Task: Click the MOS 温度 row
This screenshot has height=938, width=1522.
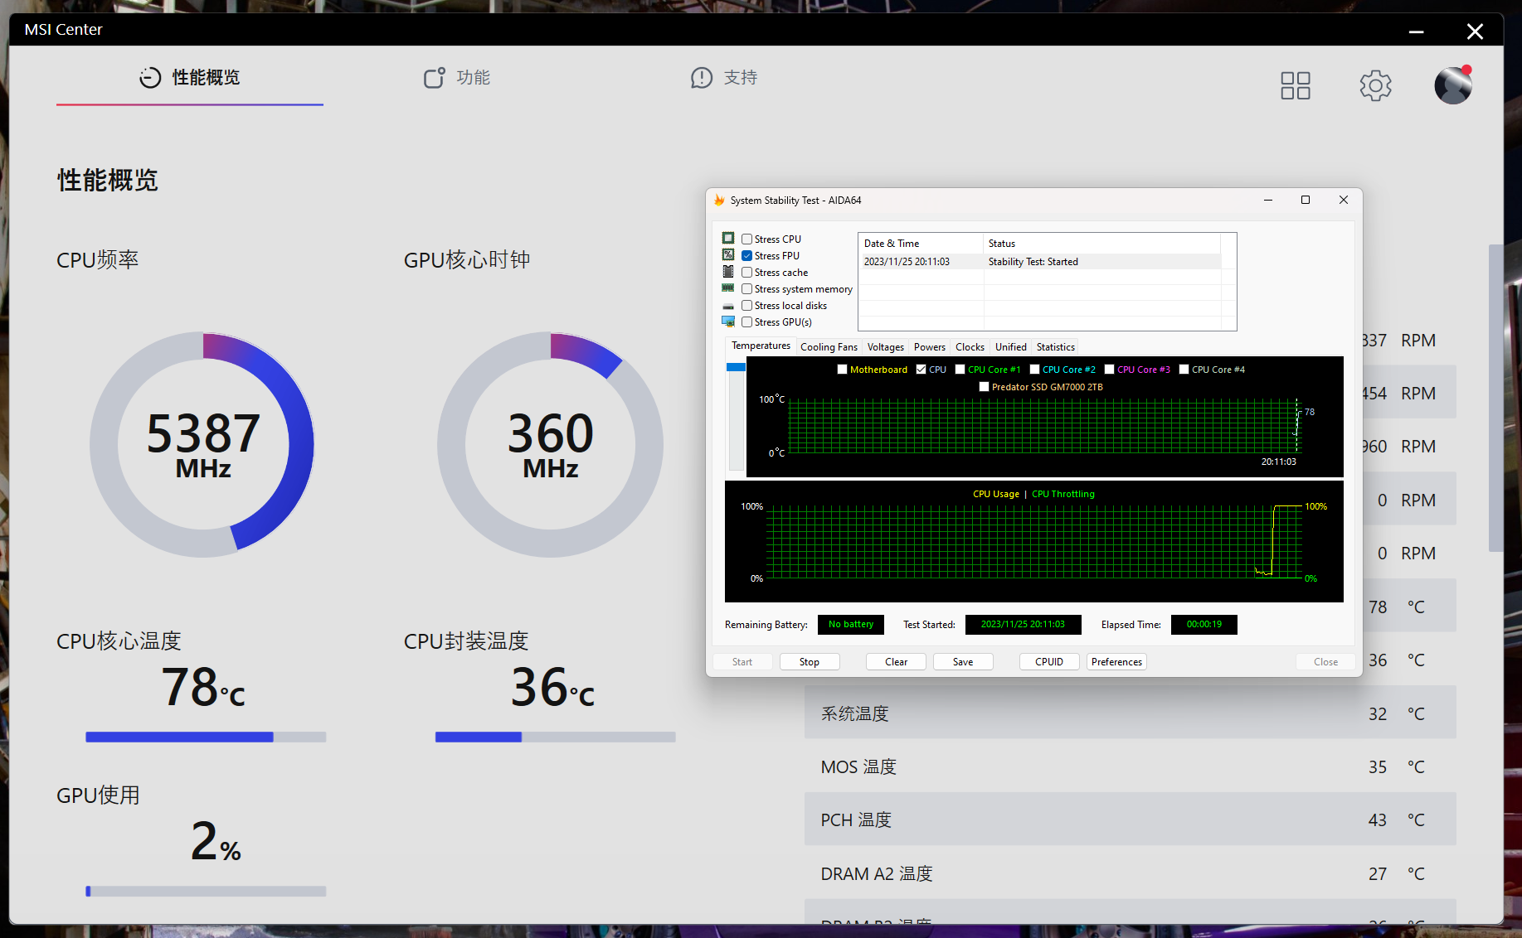Action: click(1130, 766)
